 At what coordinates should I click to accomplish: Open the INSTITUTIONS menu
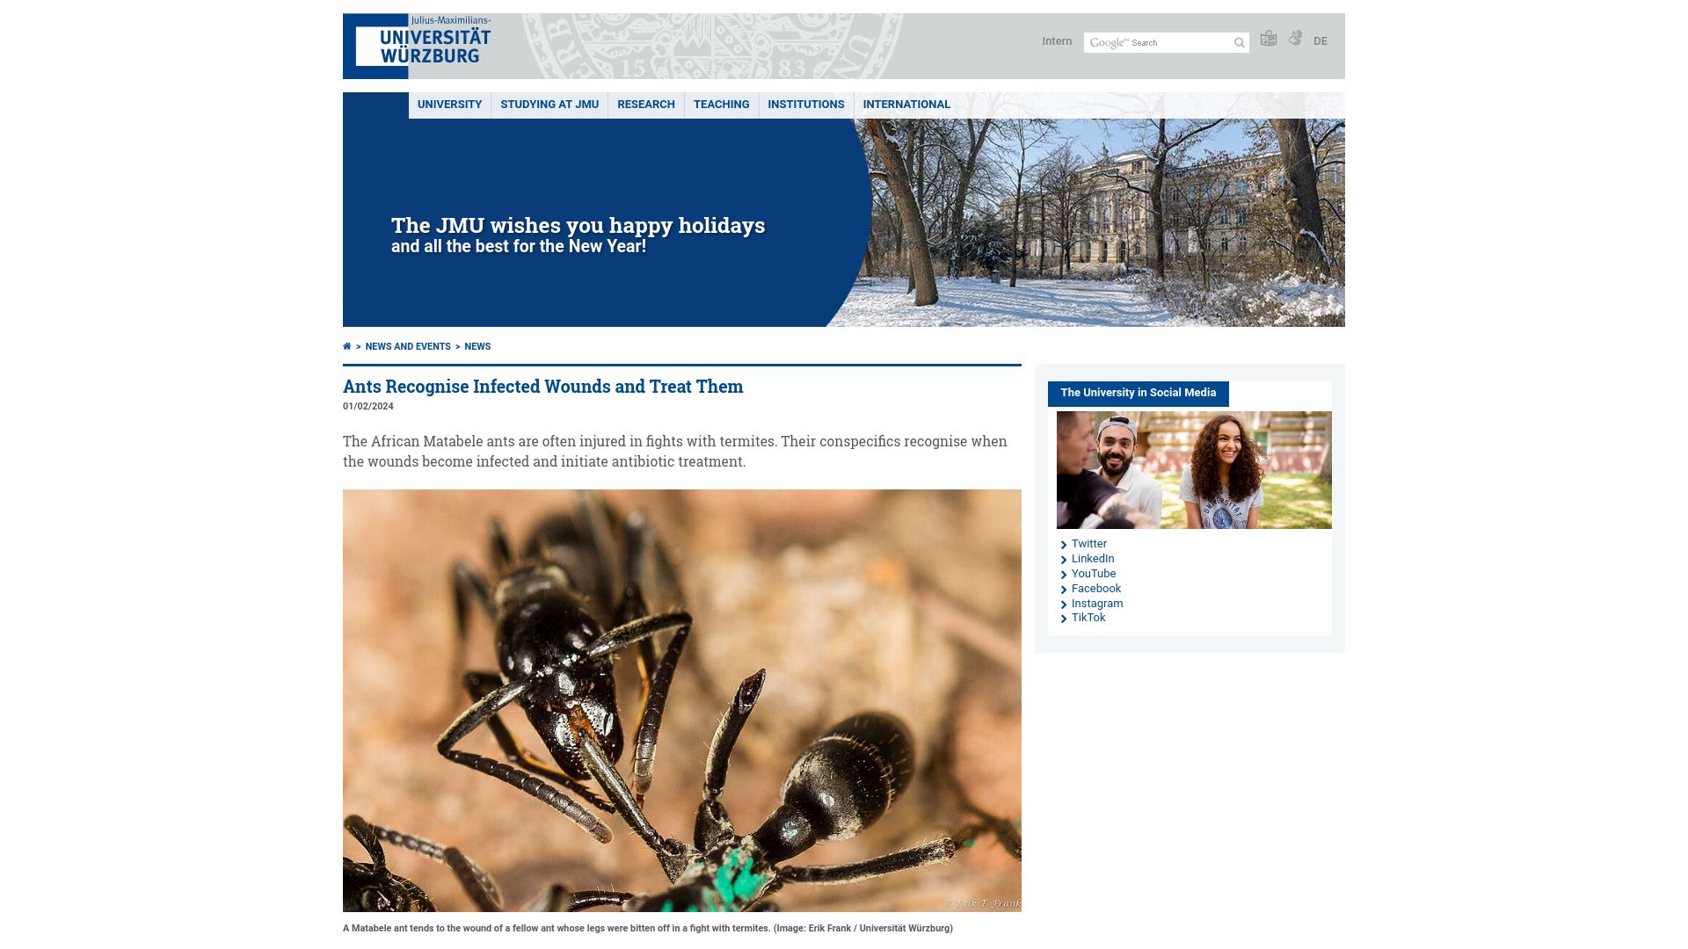pos(806,105)
